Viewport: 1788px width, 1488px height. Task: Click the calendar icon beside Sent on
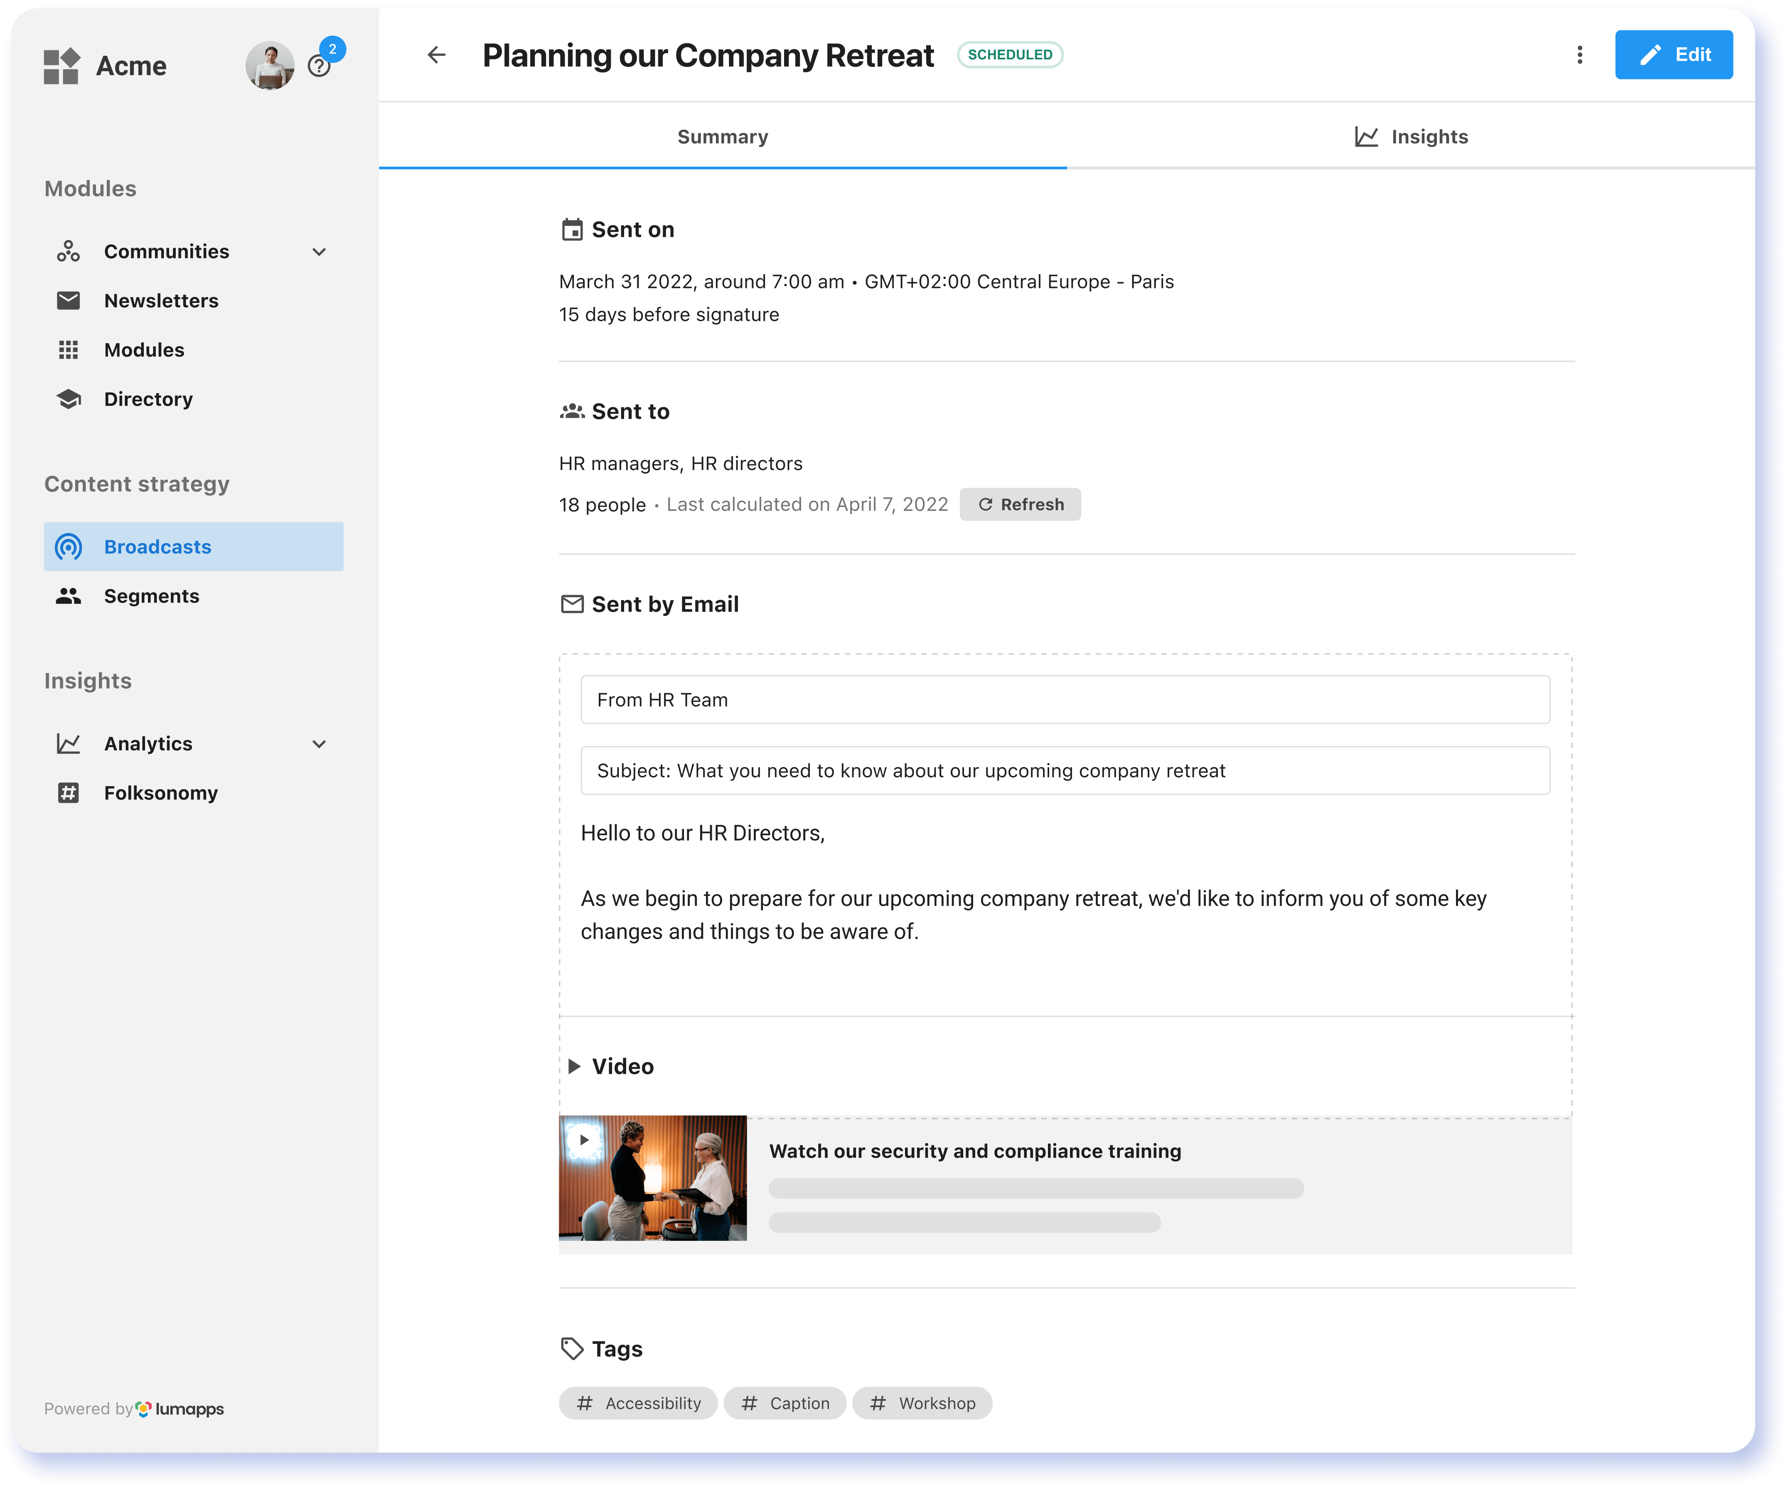point(572,230)
